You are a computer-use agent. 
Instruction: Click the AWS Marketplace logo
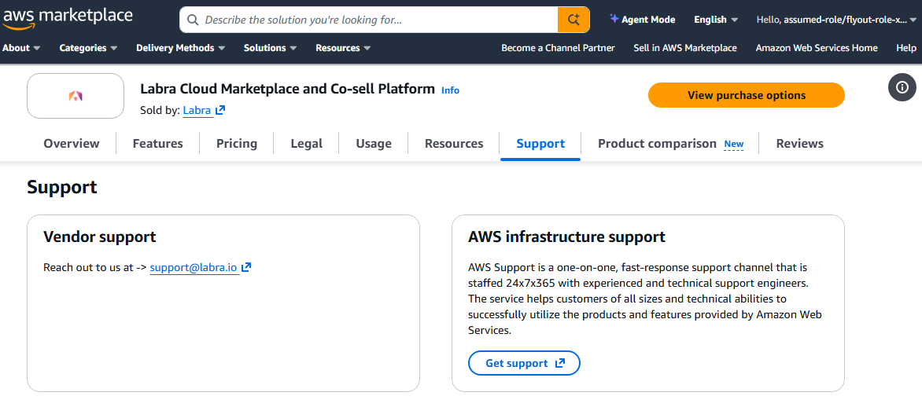tap(67, 17)
